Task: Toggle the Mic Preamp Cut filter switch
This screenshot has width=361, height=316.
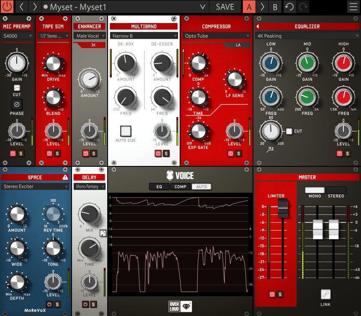Action: [x=17, y=88]
